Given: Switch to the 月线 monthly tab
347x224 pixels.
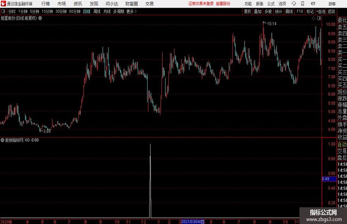Looking at the screenshot, I should (107, 11).
